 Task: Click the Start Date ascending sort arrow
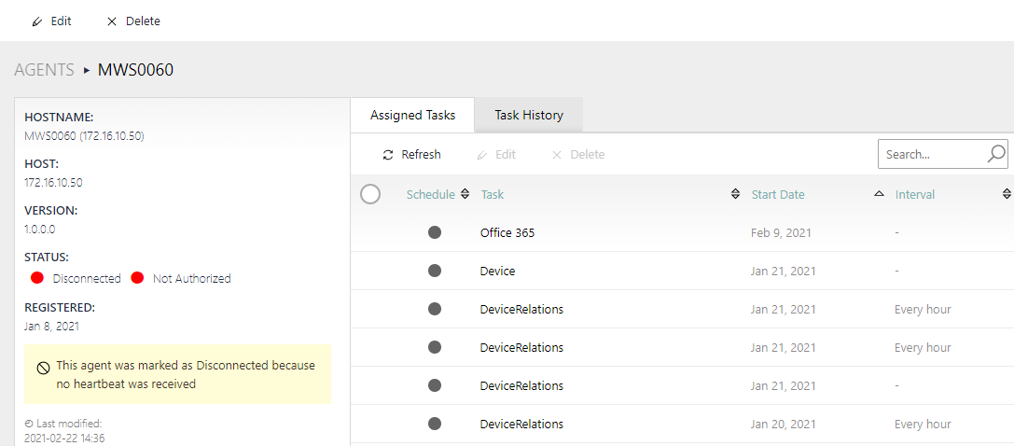click(879, 194)
